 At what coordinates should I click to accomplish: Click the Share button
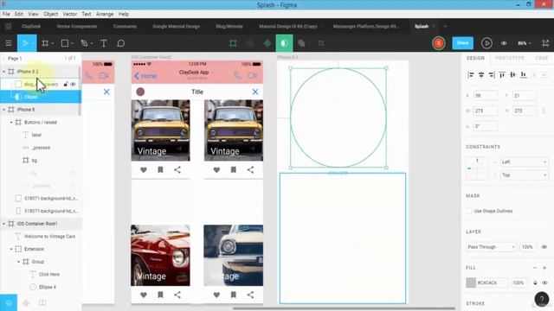462,43
